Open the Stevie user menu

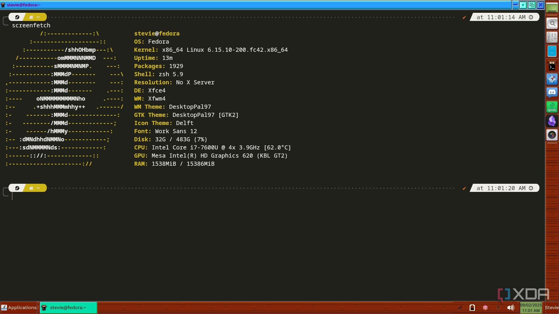tap(551, 308)
